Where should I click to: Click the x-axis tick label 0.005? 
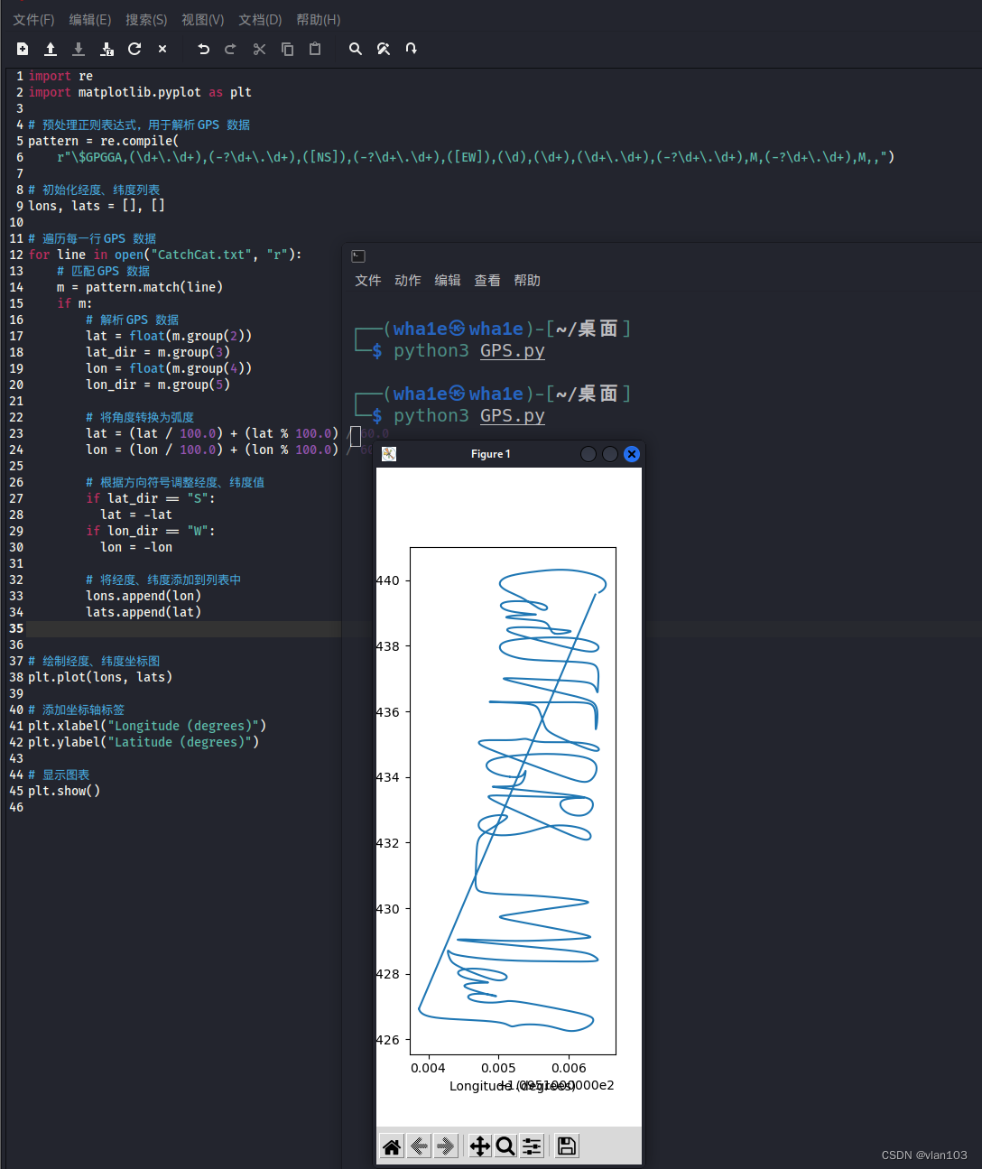(x=498, y=1068)
